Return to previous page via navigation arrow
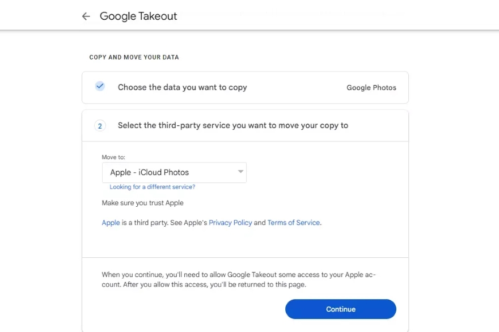This screenshot has width=499, height=332. (x=85, y=16)
